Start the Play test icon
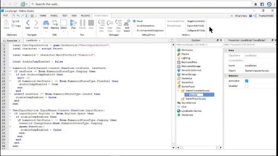The image size is (278, 156). 73,23
